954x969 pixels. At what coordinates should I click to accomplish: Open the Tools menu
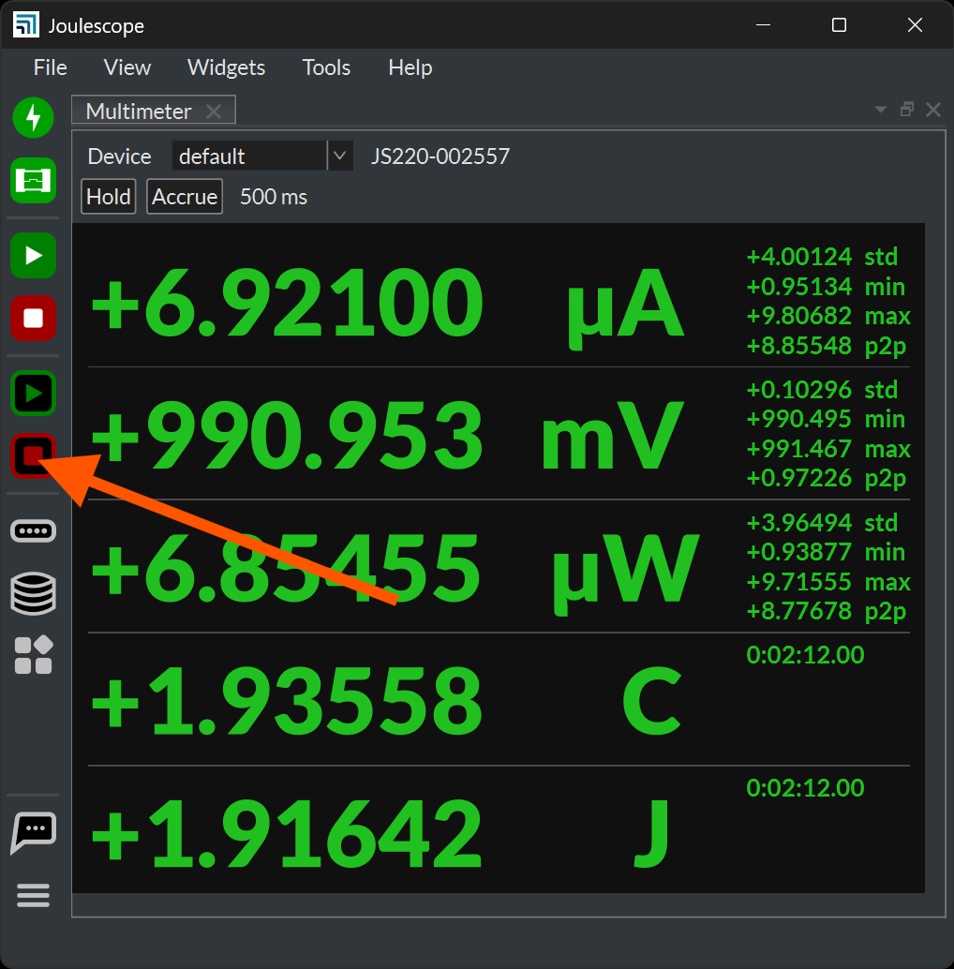pyautogui.click(x=326, y=67)
